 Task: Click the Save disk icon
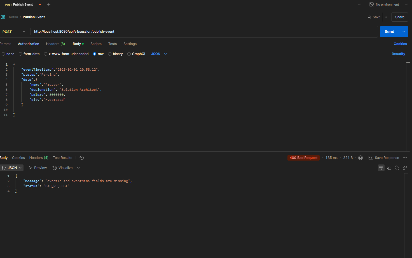369,17
